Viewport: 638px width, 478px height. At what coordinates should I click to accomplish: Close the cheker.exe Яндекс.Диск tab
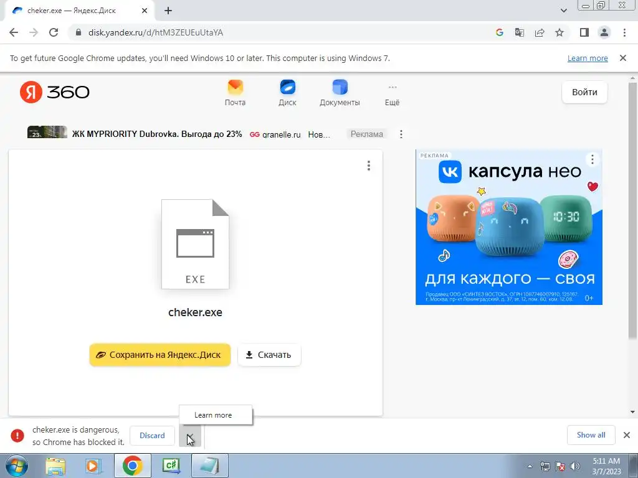click(145, 11)
